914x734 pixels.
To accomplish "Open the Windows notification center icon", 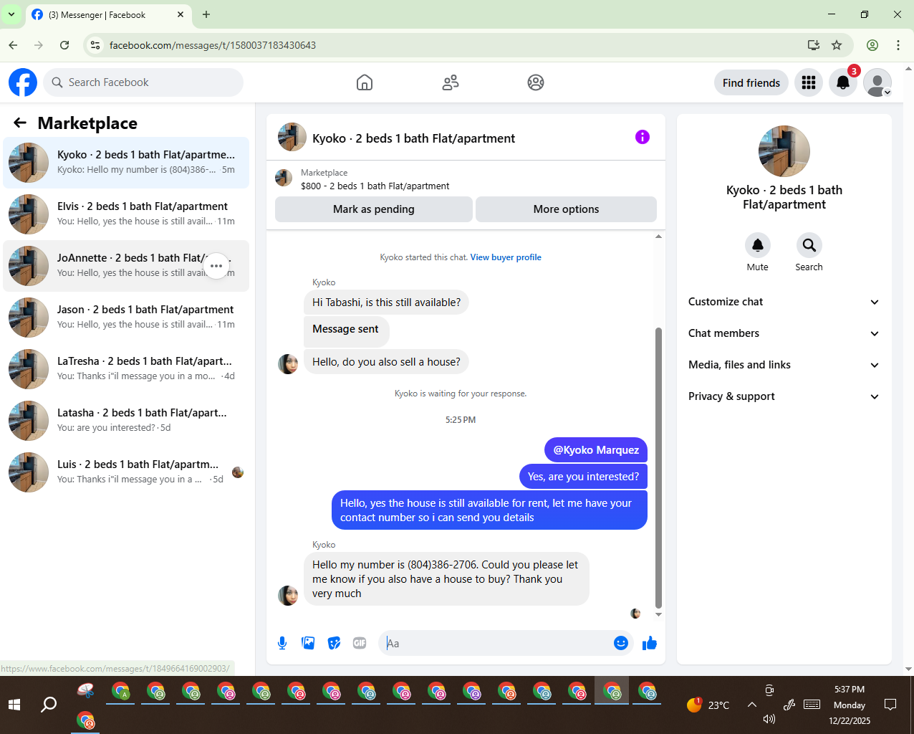I will (x=890, y=705).
